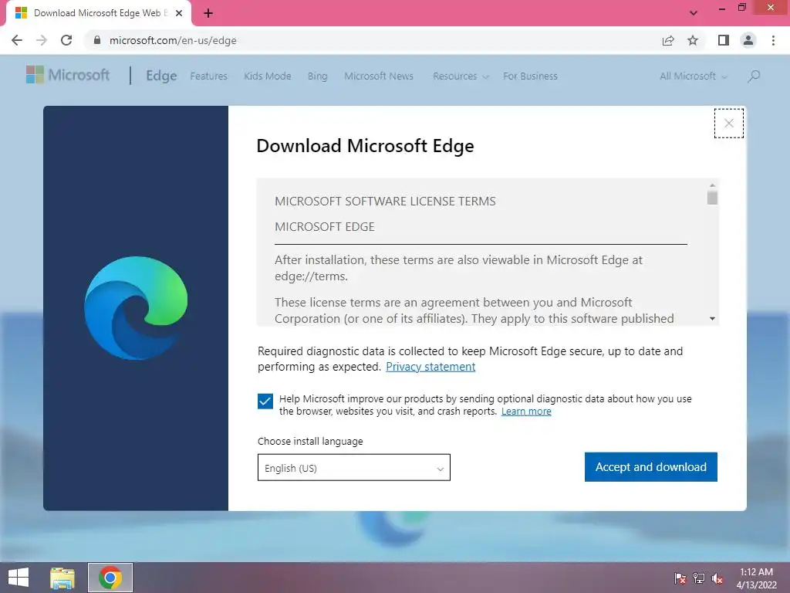Image resolution: width=790 pixels, height=593 pixels.
Task: Open the taskbar clock and date
Action: click(x=756, y=578)
